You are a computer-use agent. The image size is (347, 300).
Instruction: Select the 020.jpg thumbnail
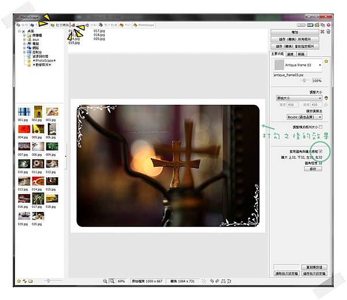pyautogui.click(x=38, y=216)
